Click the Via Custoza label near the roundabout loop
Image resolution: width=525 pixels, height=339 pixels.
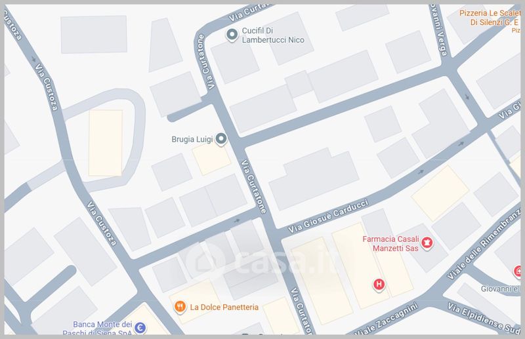(47, 87)
